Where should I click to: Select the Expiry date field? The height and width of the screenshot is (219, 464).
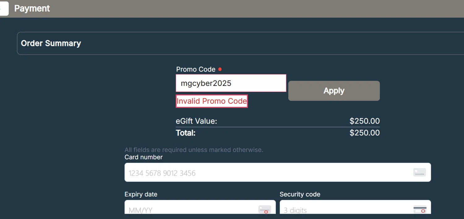click(200, 207)
